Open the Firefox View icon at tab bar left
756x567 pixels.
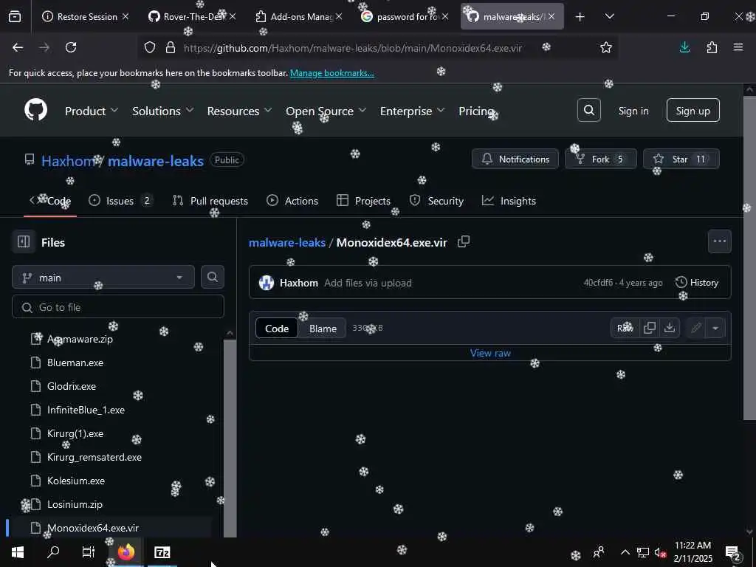[15, 16]
